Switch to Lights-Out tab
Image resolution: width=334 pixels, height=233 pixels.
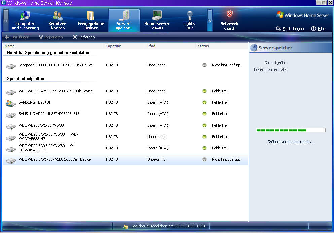[190, 20]
